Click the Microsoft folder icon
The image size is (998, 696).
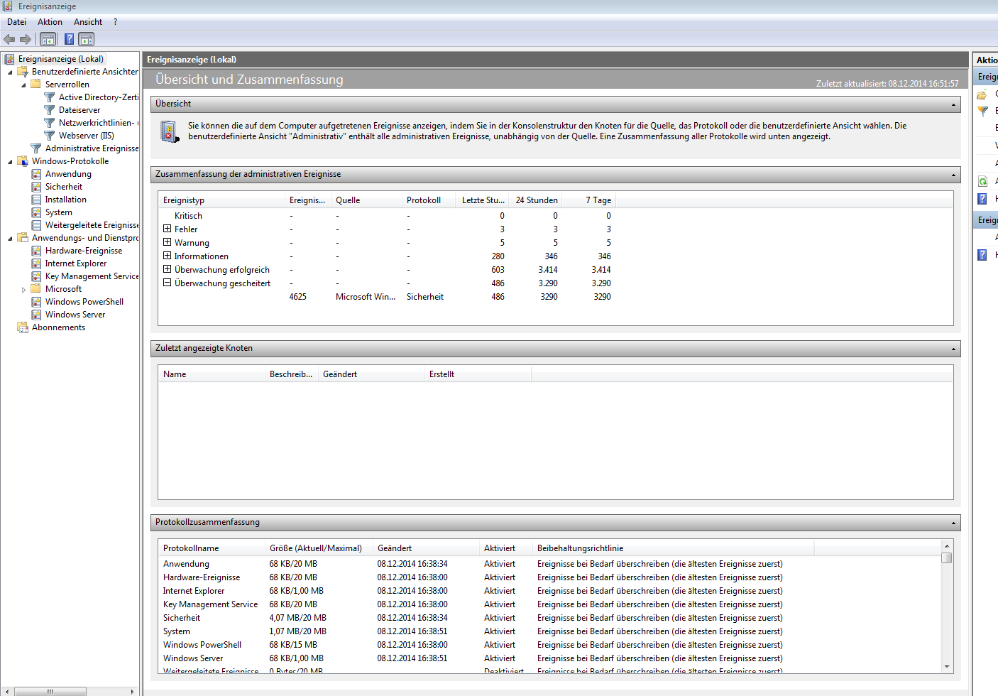pyautogui.click(x=36, y=289)
